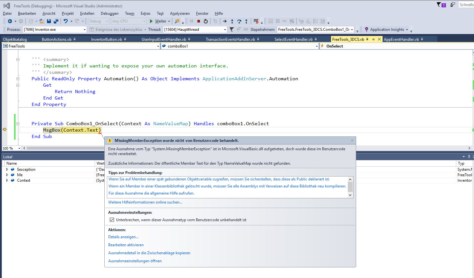Open the Hilfe menu
This screenshot has height=278, width=474.
[219, 13]
